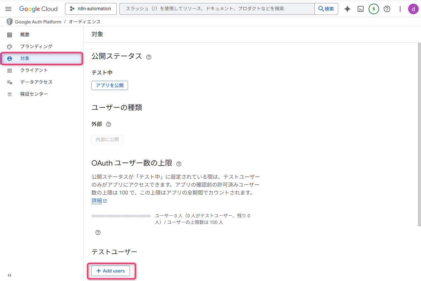Open データアクセス page in sidebar
The image size is (421, 281).
42,82
